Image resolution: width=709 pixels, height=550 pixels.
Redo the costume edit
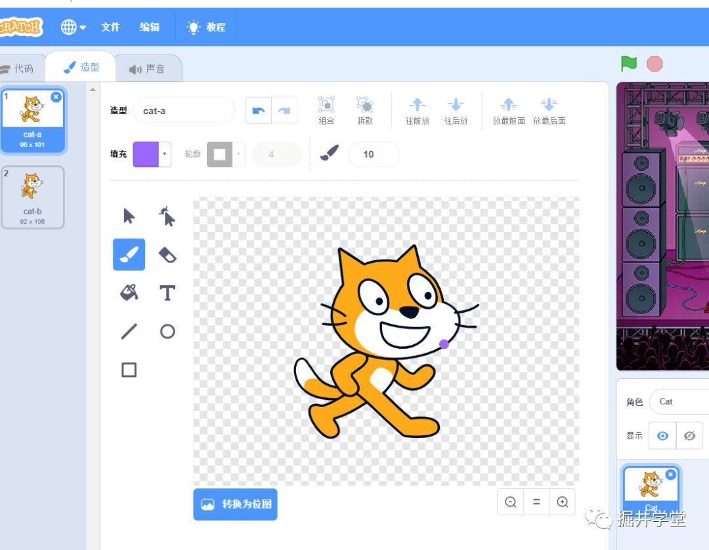[284, 110]
